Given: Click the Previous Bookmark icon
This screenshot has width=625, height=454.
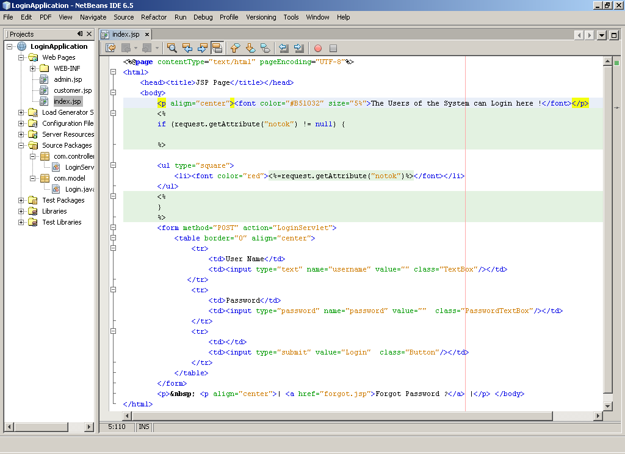Looking at the screenshot, I should [234, 48].
